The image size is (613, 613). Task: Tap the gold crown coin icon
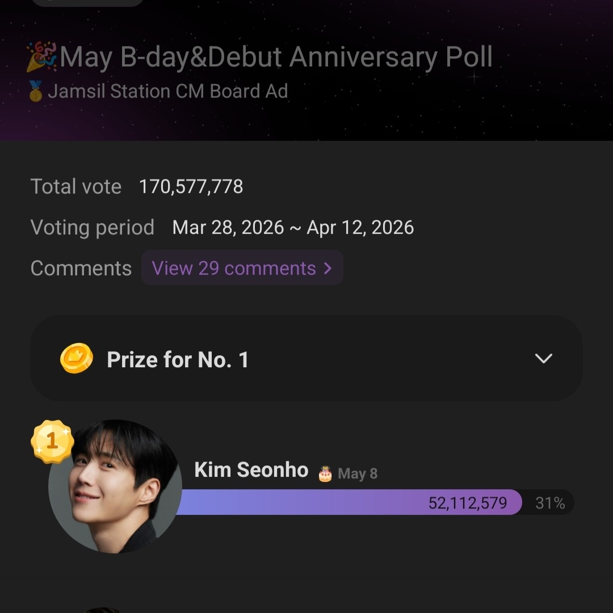tap(77, 359)
